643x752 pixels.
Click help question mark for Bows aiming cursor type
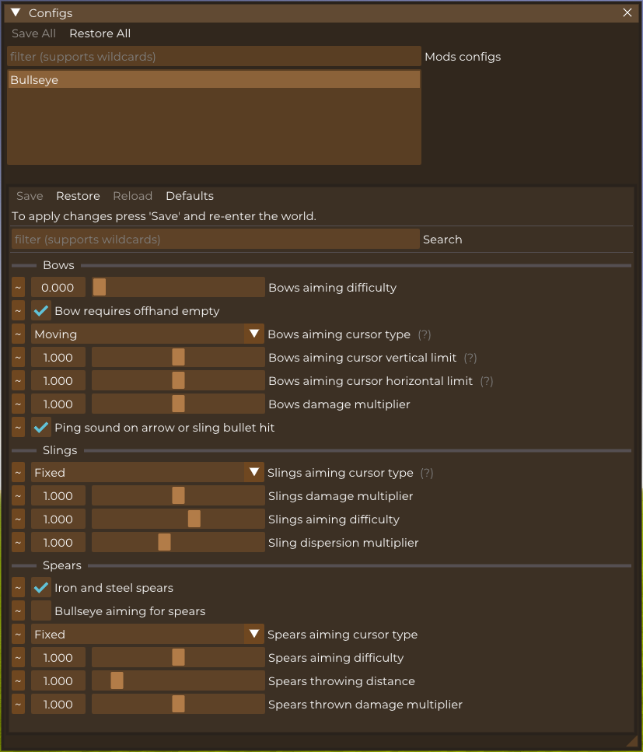click(425, 334)
